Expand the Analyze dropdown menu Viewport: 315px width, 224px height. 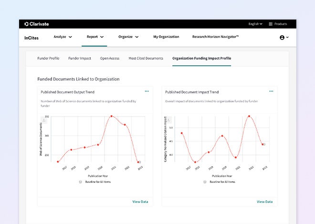click(x=63, y=37)
